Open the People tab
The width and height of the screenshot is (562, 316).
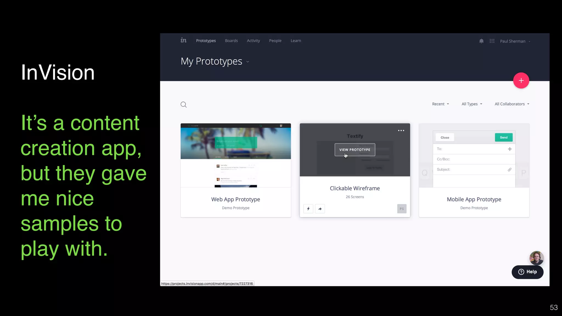pyautogui.click(x=275, y=41)
